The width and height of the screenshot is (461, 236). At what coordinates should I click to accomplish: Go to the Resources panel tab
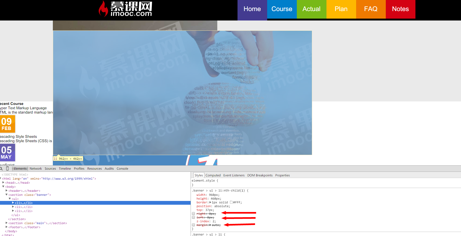click(95, 169)
